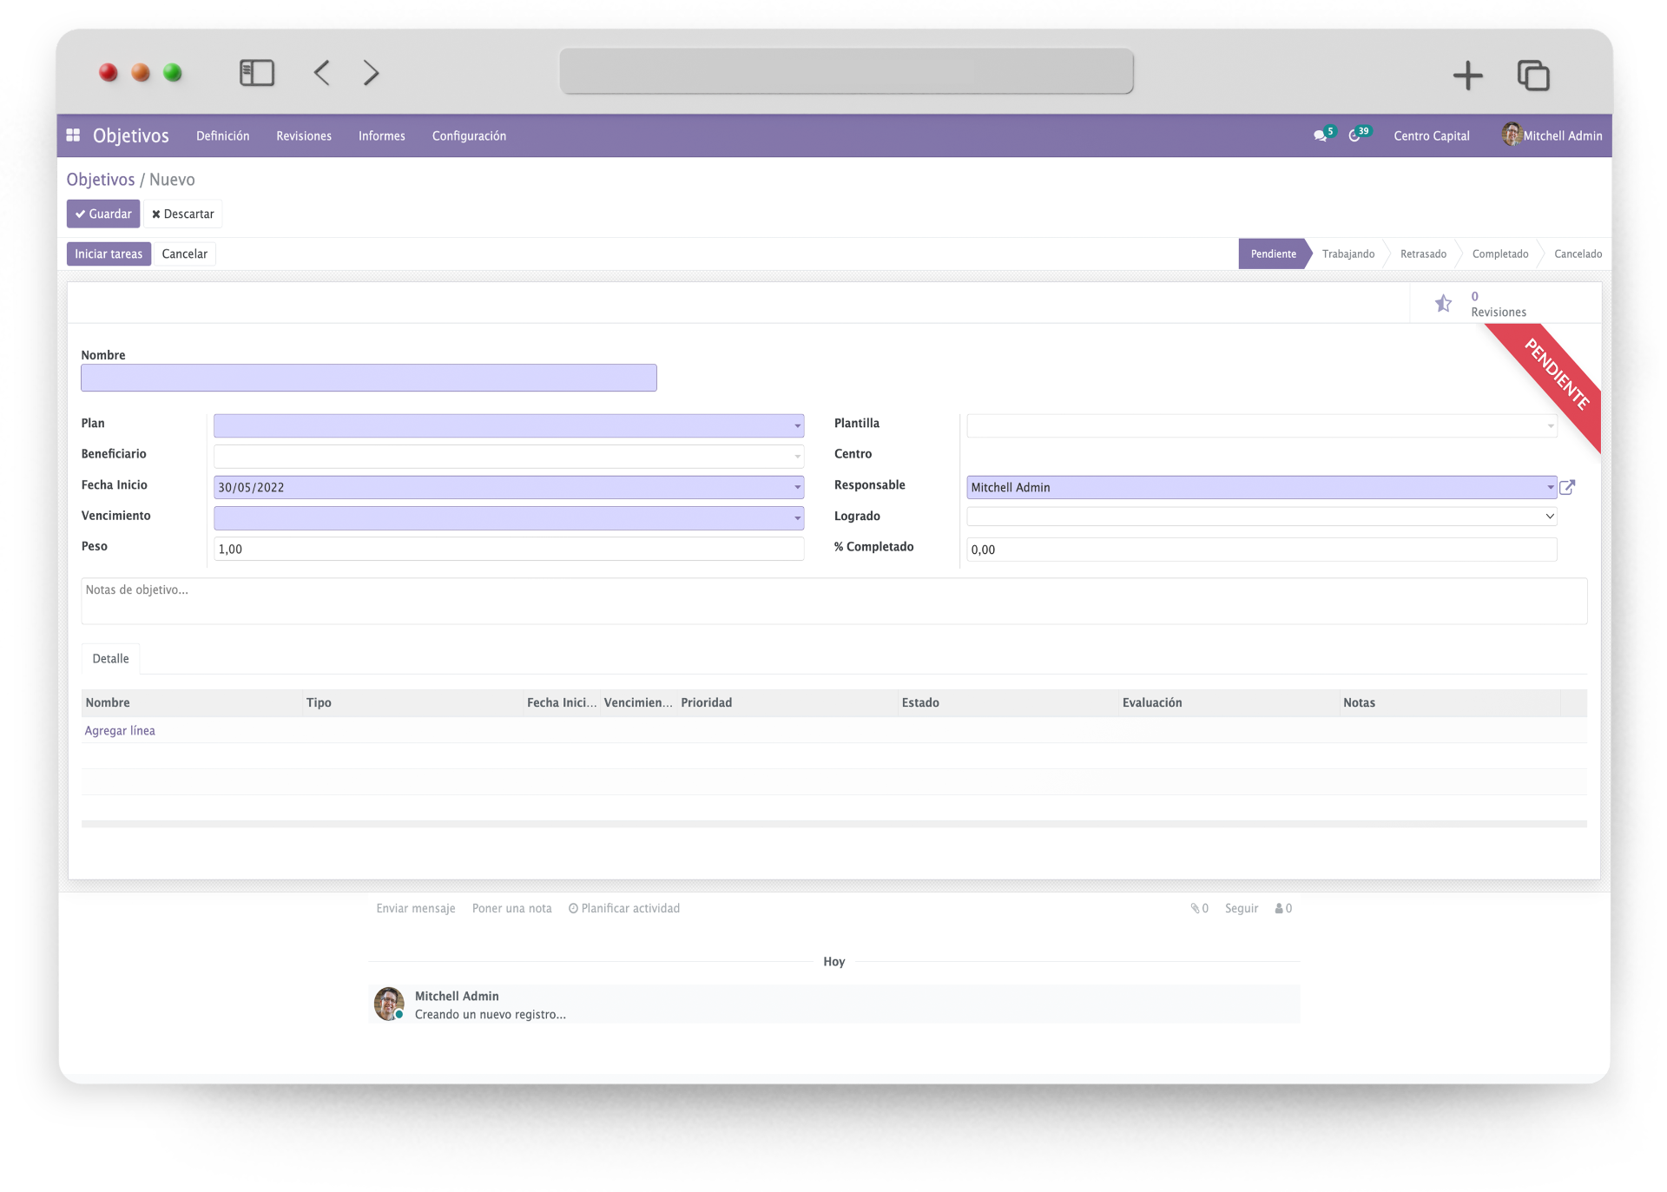Open the Configuración menu
This screenshot has width=1667, height=1192.
469,136
